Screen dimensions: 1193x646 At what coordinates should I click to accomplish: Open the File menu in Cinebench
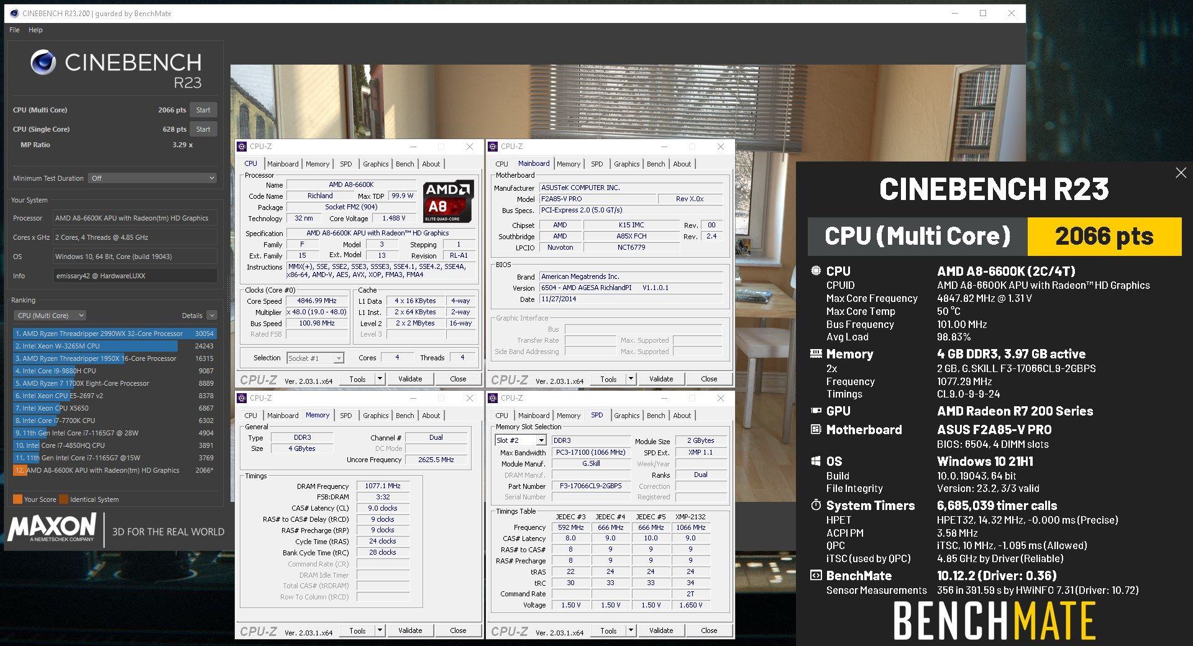(x=14, y=30)
